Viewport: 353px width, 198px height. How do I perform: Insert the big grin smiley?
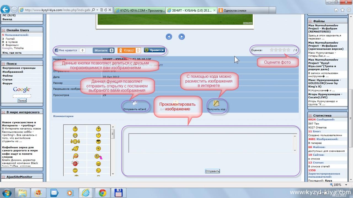point(75,135)
